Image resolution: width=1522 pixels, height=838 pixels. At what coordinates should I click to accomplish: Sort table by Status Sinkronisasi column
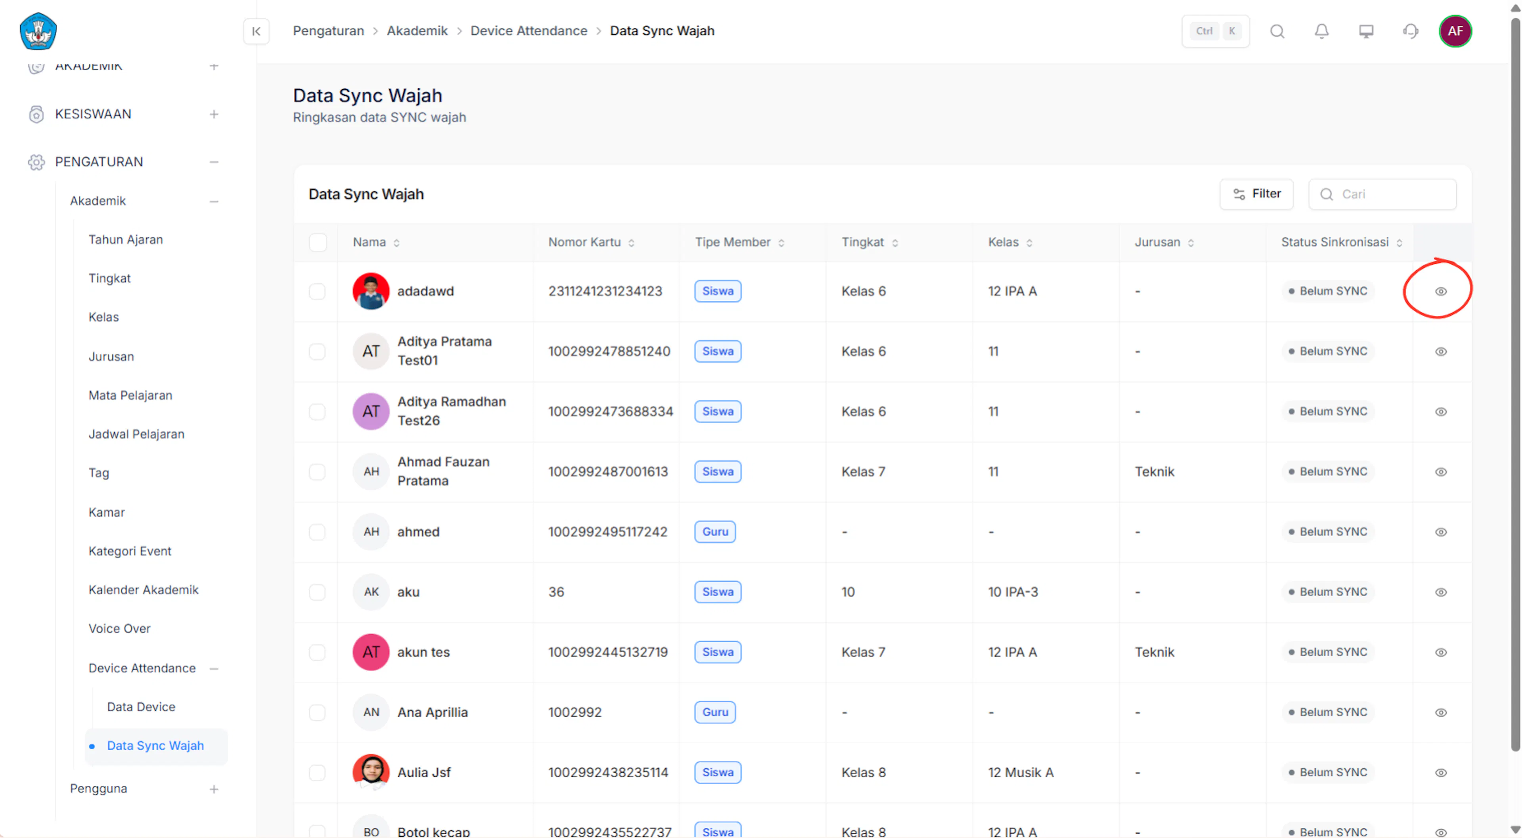(x=1398, y=243)
